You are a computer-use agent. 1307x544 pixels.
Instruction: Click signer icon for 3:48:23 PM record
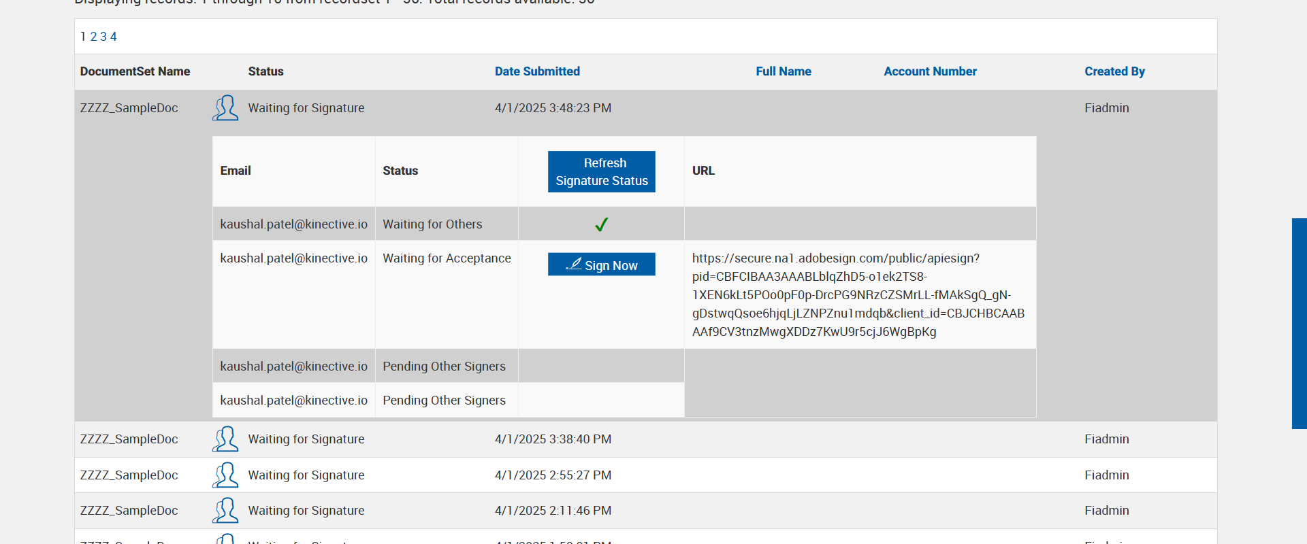point(225,108)
